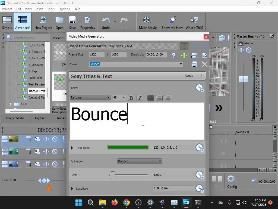Open project Properties from the toolbar
Image resolution: width=278 pixels, height=209 pixels.
click(87, 22)
